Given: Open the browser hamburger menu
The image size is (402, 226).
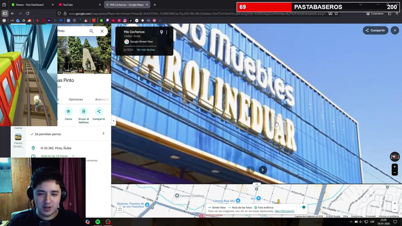Looking at the screenshot, I should (397, 13).
